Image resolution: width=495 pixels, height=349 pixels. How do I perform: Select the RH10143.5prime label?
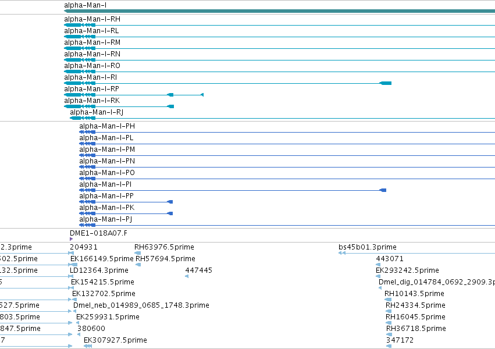click(415, 294)
